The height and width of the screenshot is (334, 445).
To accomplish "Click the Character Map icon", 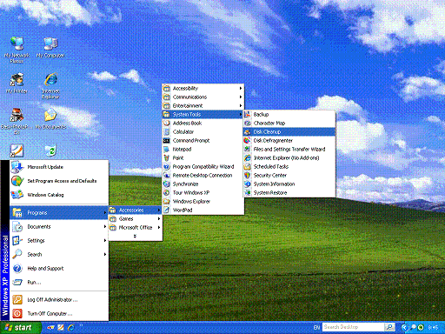I will pyautogui.click(x=247, y=123).
